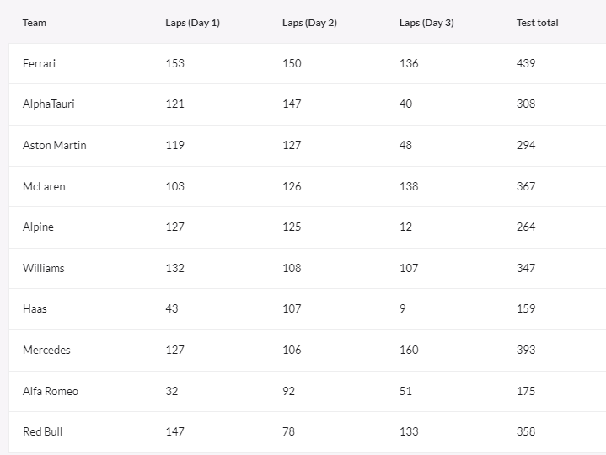Select the Ferrari team name cell
The width and height of the screenshot is (606, 455).
[x=40, y=63]
